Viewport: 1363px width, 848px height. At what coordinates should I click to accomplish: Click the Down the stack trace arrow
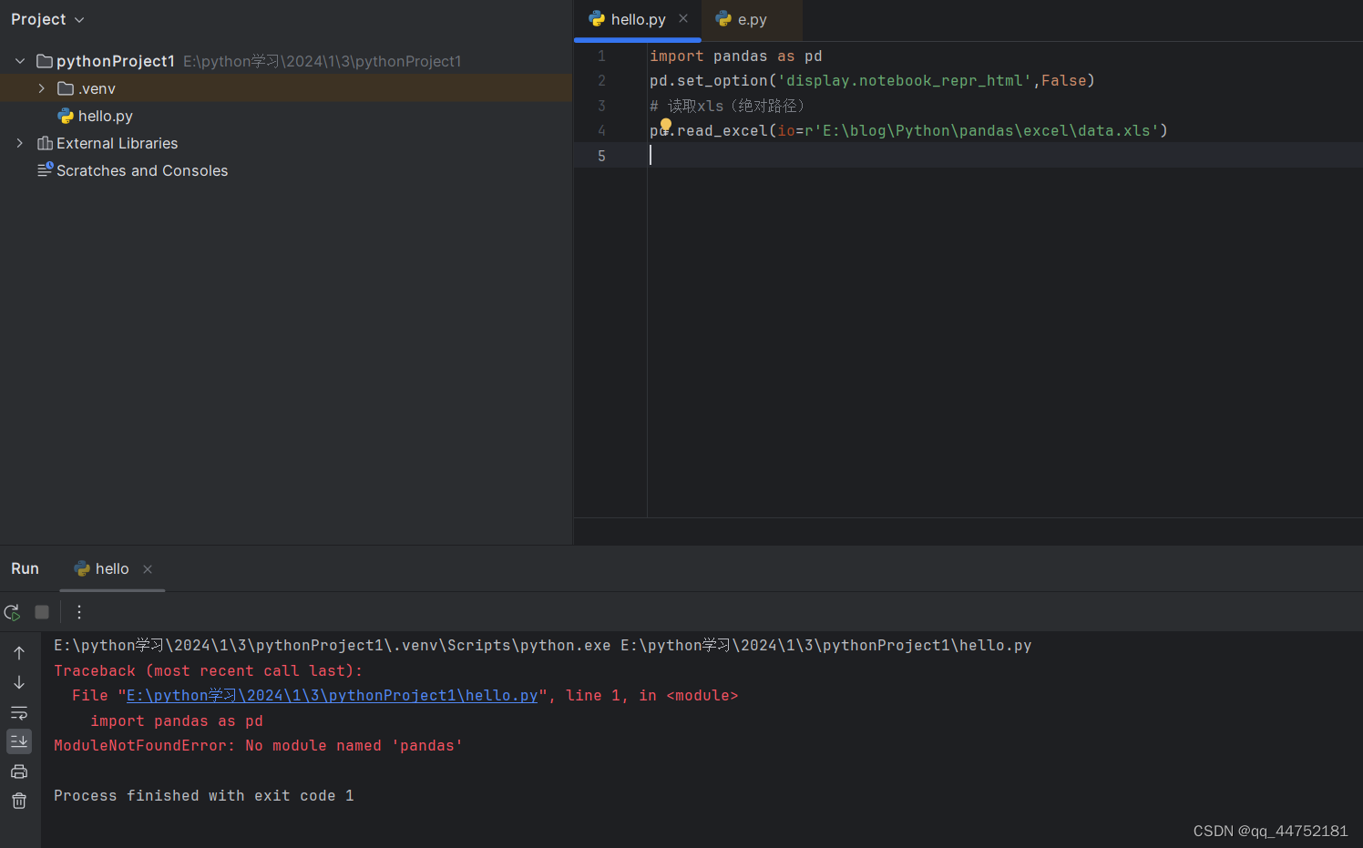point(19,682)
